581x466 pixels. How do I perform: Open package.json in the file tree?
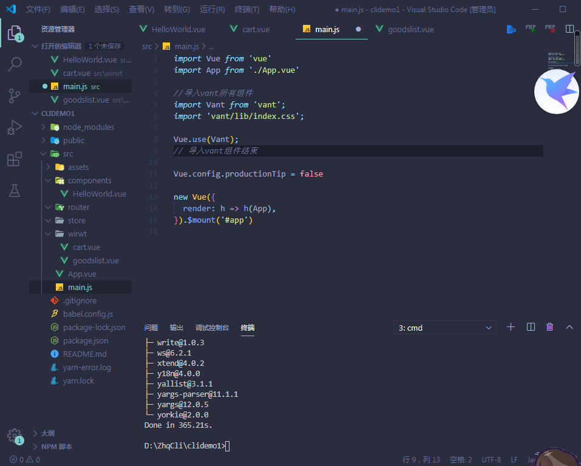(86, 340)
